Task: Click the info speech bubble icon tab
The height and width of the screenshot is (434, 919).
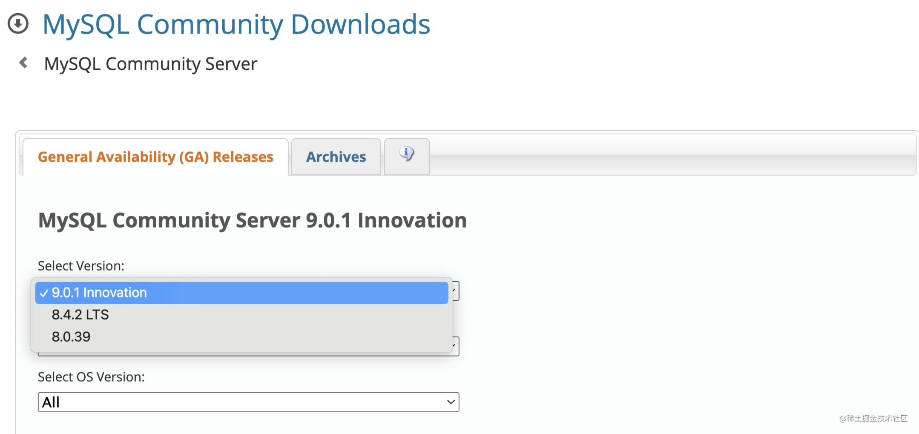Action: click(x=406, y=154)
